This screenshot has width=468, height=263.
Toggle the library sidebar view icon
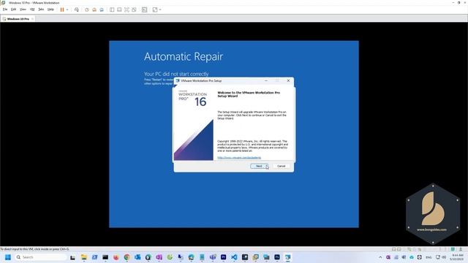(112, 9)
